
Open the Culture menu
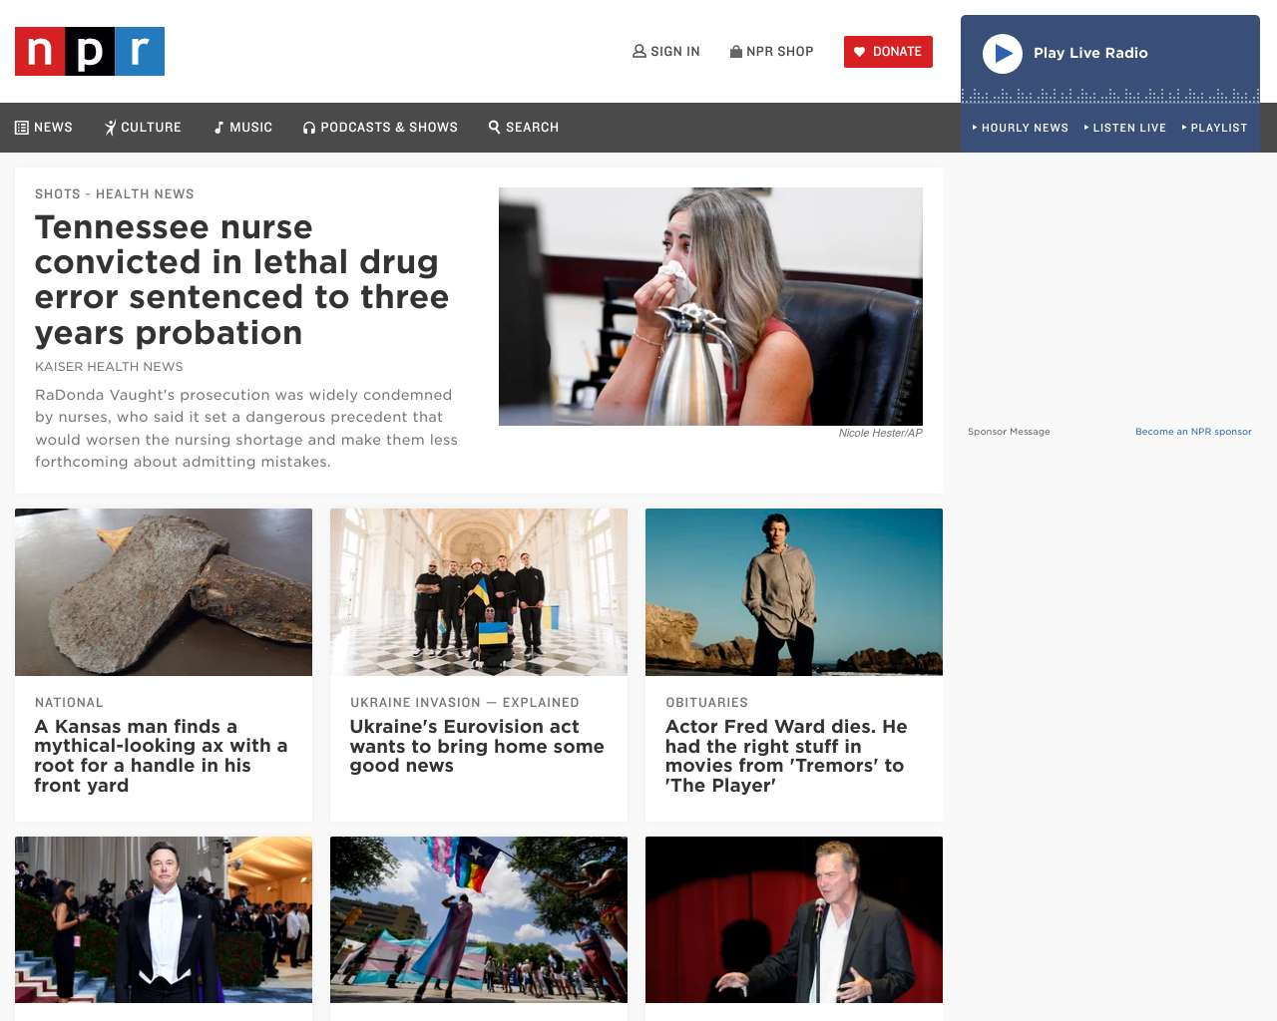(x=143, y=128)
